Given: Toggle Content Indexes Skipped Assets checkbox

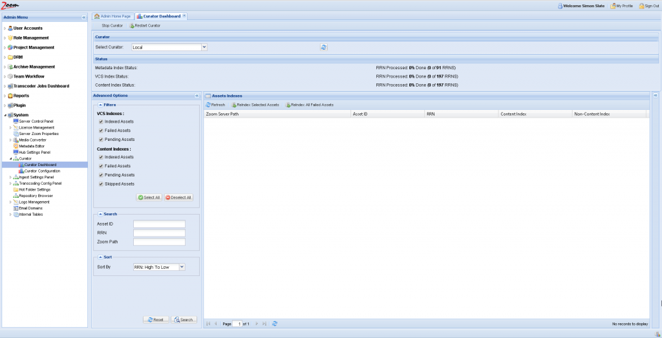Looking at the screenshot, I should click(101, 184).
